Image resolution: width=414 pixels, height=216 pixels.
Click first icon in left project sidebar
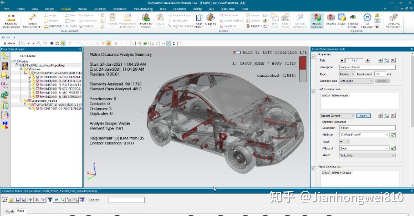(5, 56)
